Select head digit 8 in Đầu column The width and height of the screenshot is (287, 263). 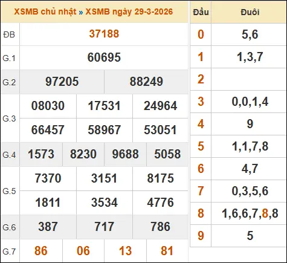click(x=201, y=213)
